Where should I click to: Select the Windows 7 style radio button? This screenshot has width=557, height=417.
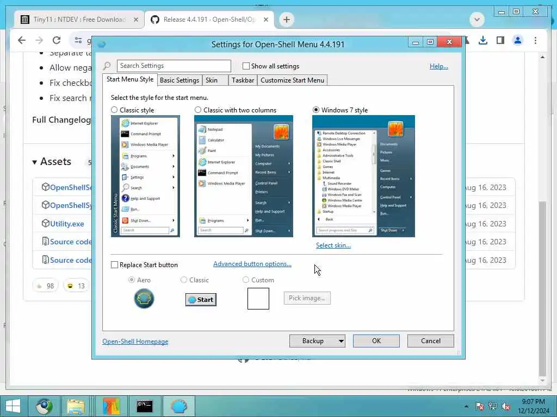click(316, 110)
